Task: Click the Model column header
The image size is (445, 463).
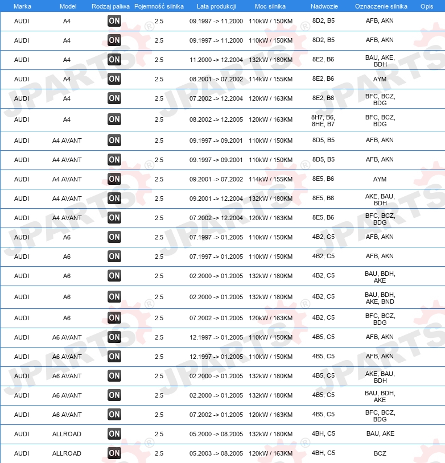Action: (x=68, y=6)
